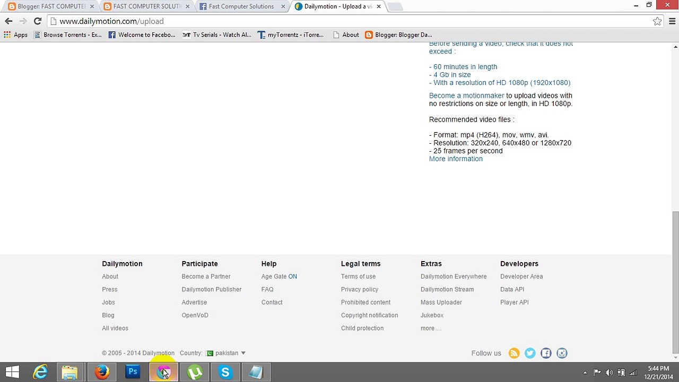Image resolution: width=679 pixels, height=382 pixels.
Task: Open the Privacy policy link
Action: coord(360,290)
